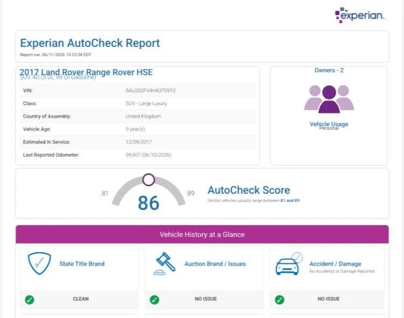Click green checkmark under Accident / Damage

[x=279, y=300]
